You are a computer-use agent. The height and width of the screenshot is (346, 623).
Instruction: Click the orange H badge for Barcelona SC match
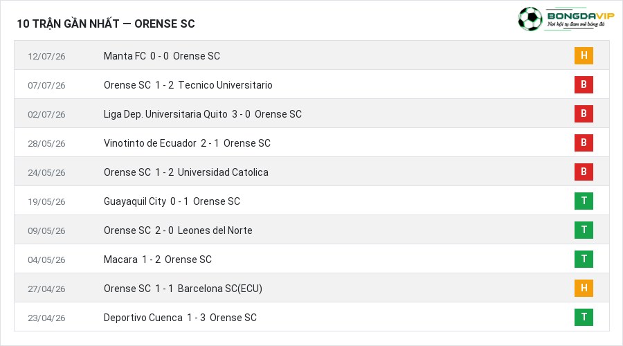tap(584, 288)
